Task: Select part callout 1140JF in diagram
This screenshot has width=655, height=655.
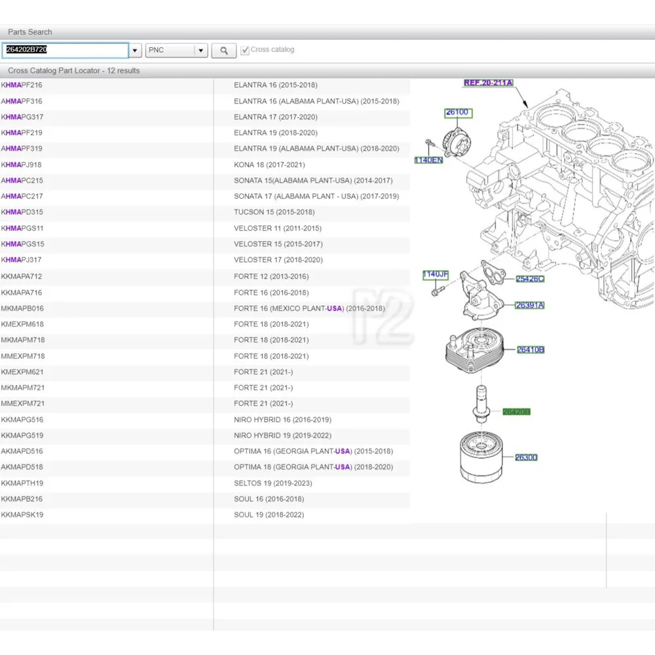Action: click(x=436, y=274)
